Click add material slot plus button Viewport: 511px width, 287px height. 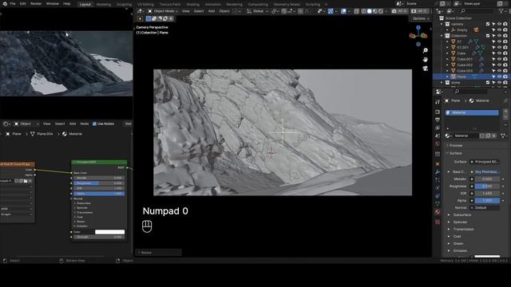[505, 112]
